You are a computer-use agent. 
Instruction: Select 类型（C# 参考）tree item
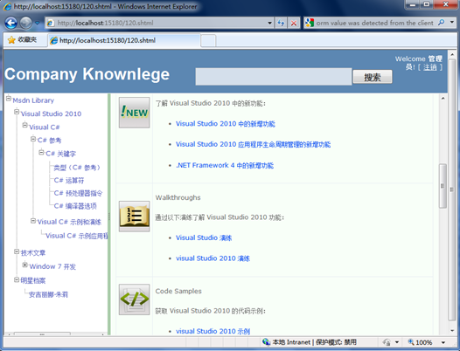click(77, 168)
